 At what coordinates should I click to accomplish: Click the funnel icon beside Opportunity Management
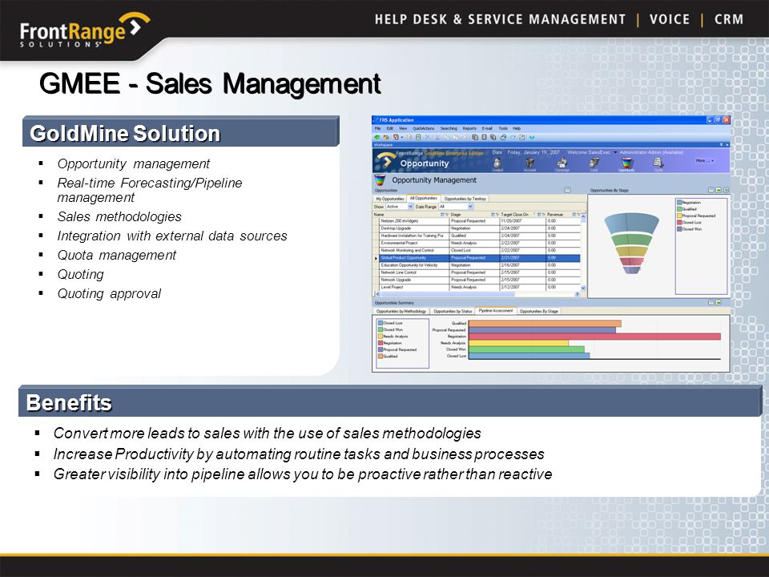tap(380, 180)
